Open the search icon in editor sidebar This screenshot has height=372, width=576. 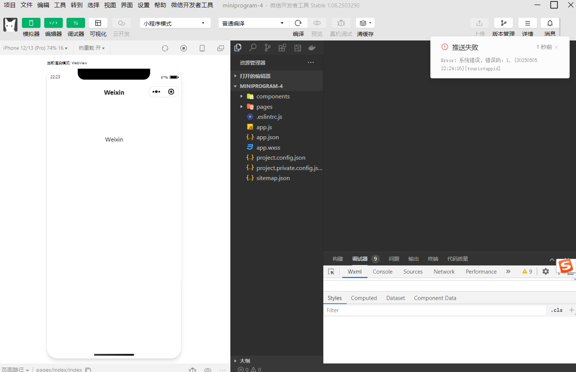tap(253, 48)
